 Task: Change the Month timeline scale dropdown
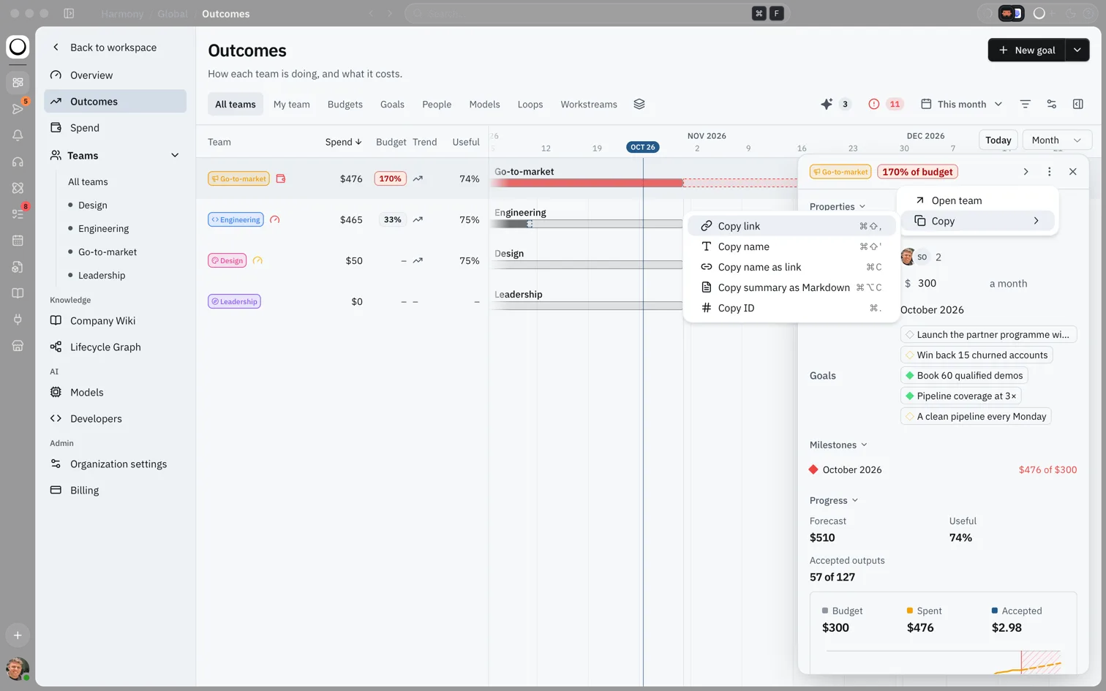pyautogui.click(x=1056, y=140)
